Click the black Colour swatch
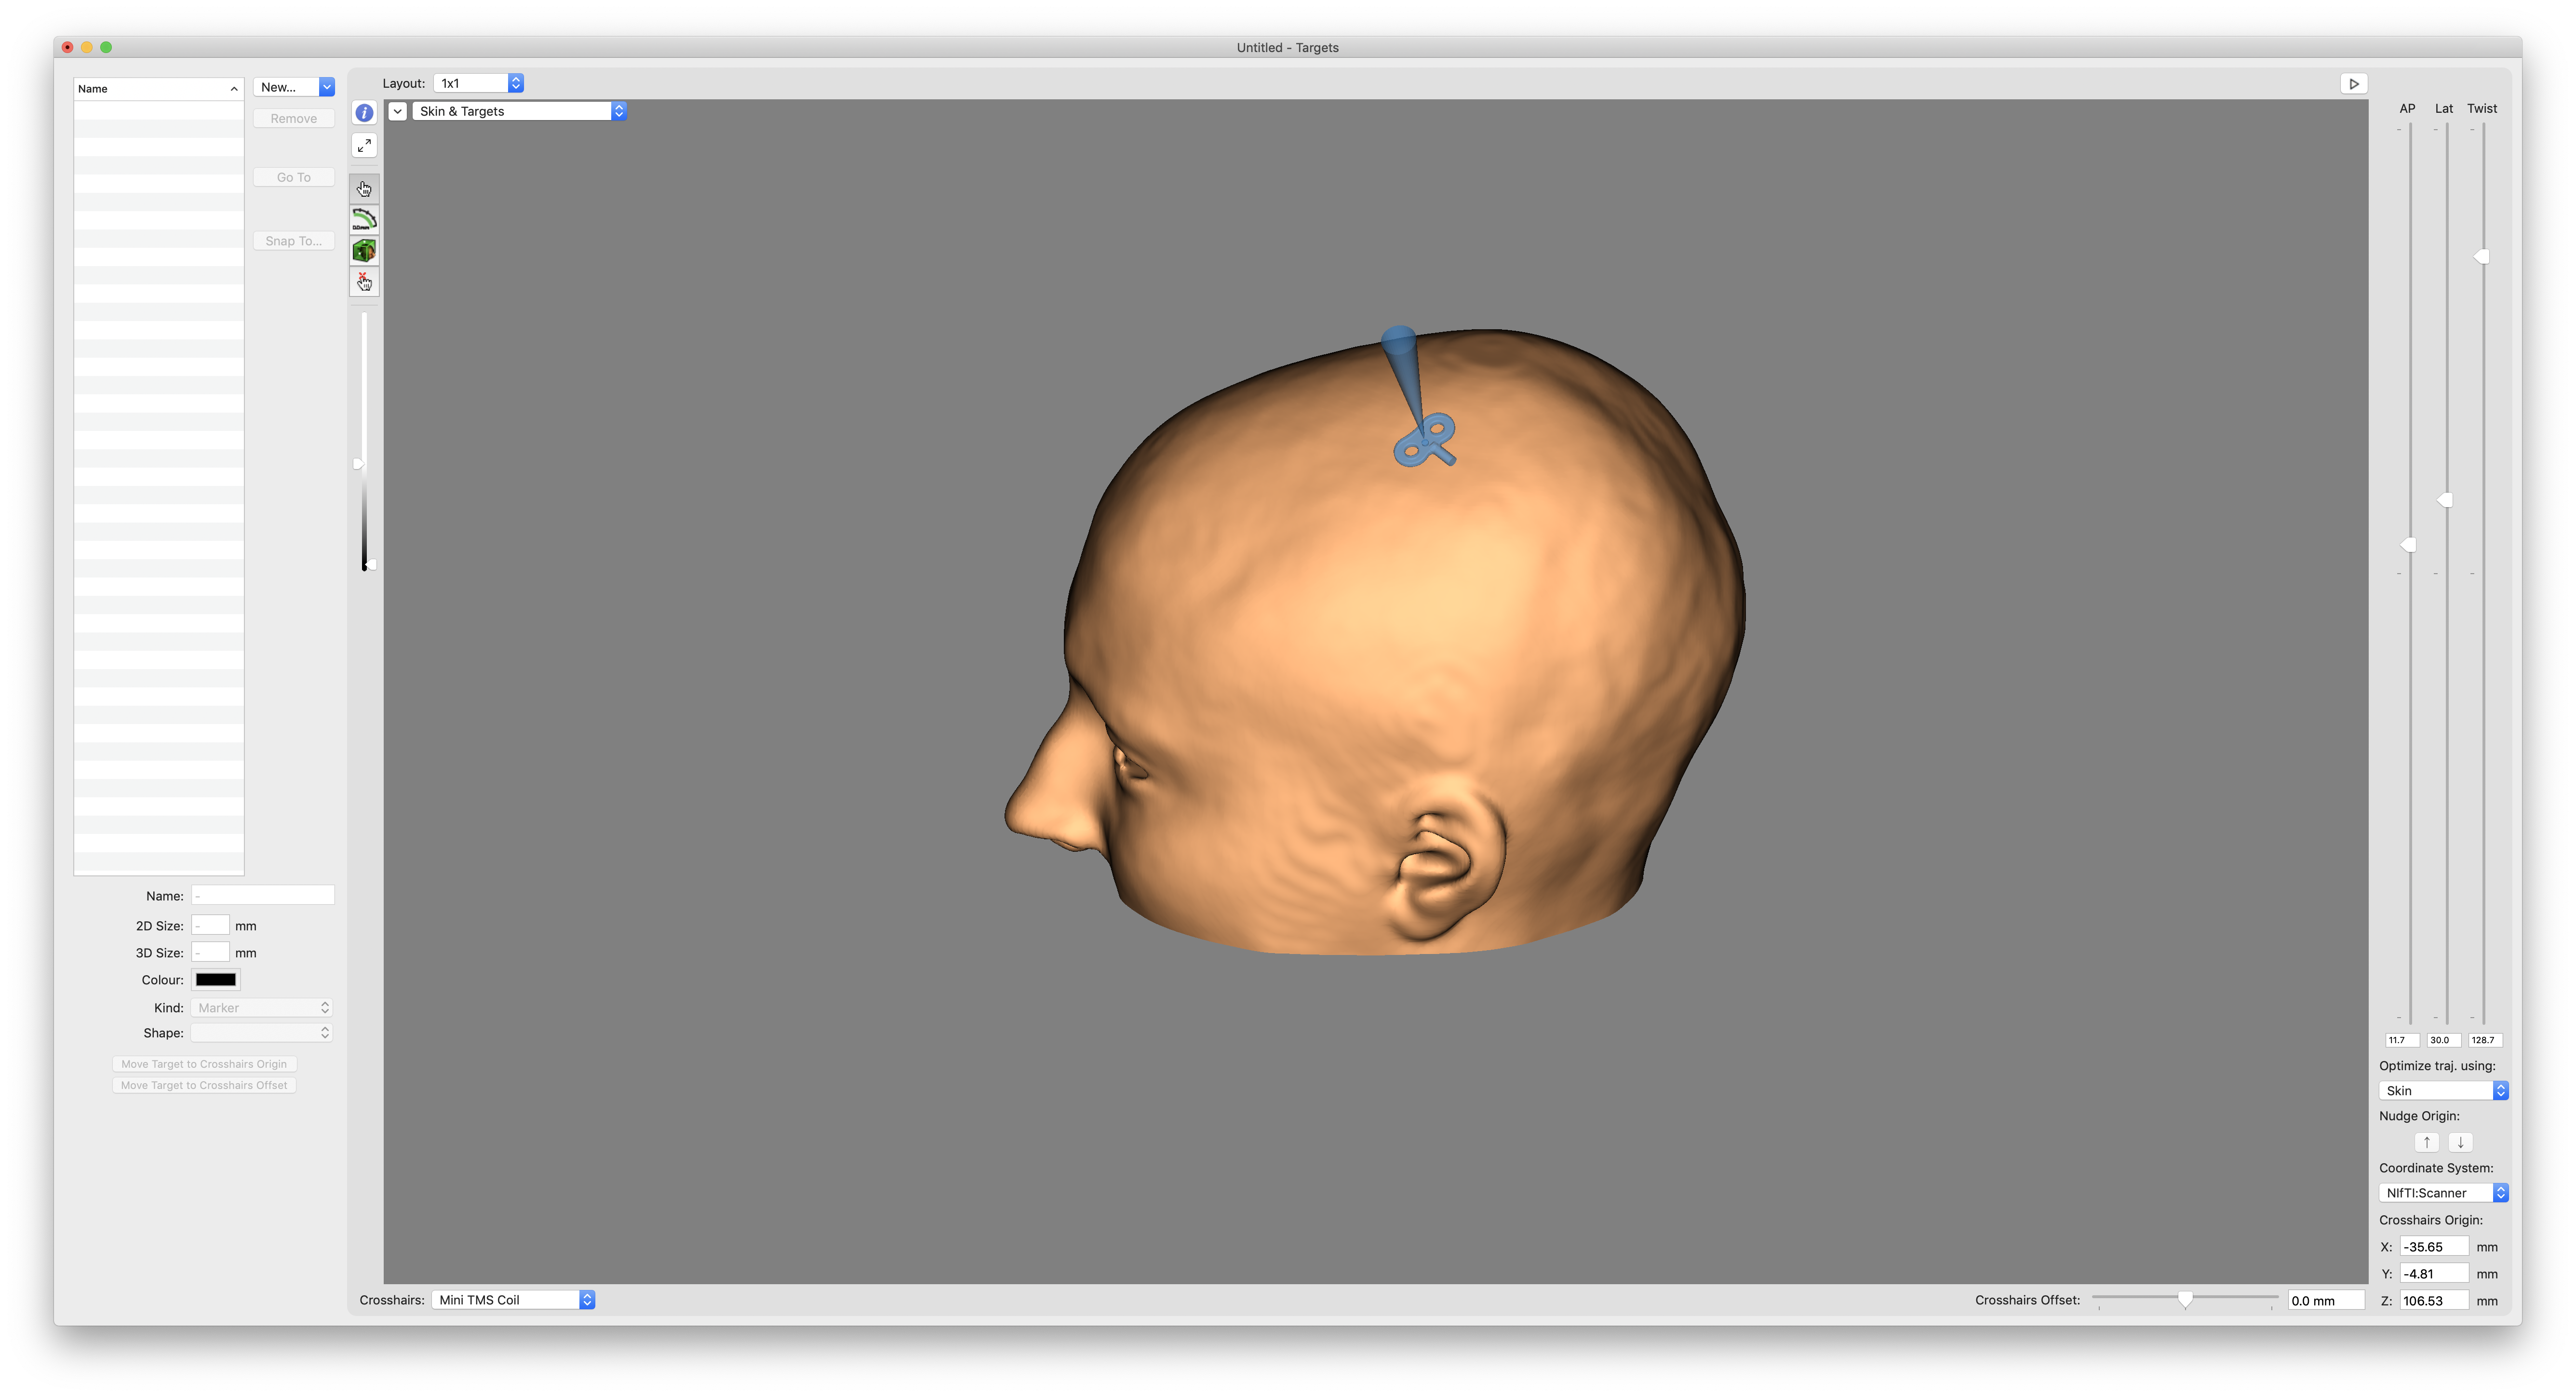The width and height of the screenshot is (2576, 1397). pyautogui.click(x=216, y=980)
